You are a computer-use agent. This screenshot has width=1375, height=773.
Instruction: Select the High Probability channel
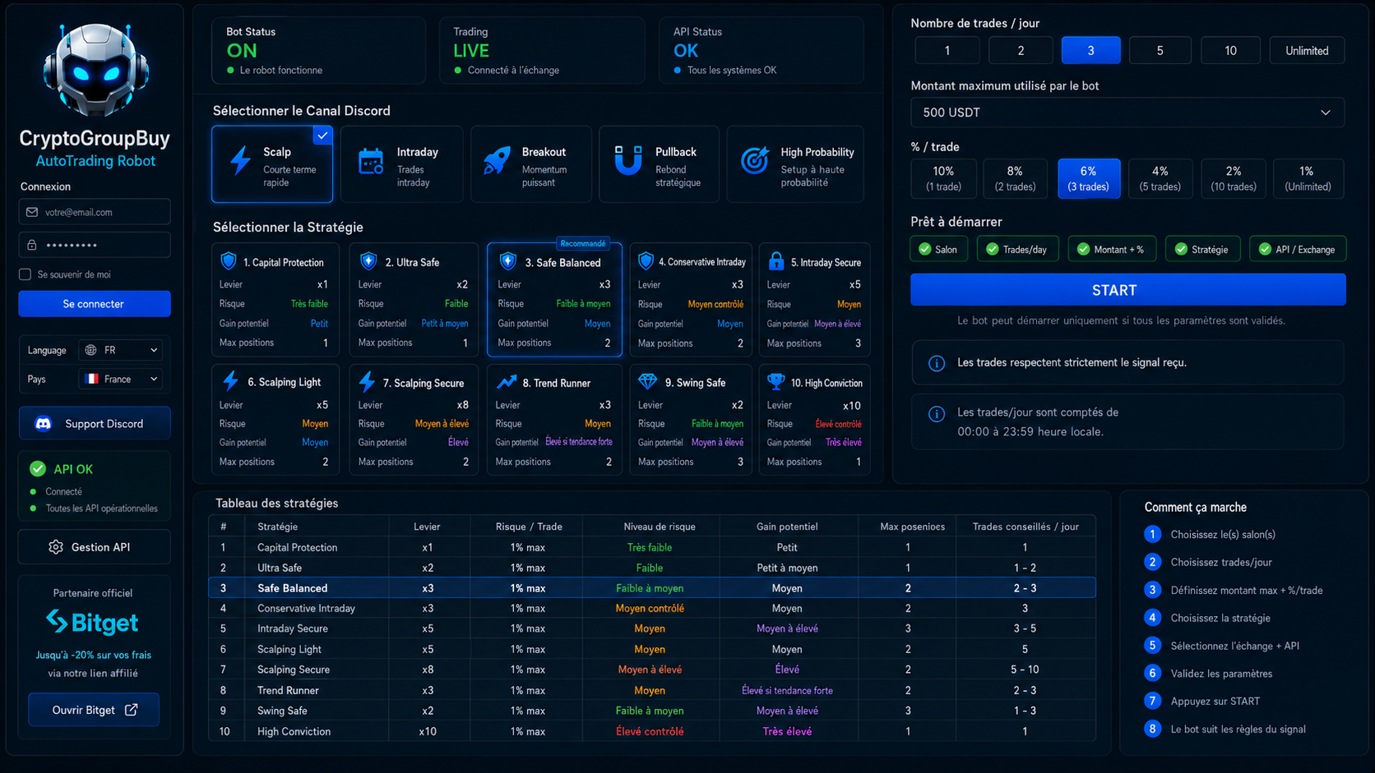pyautogui.click(x=795, y=163)
